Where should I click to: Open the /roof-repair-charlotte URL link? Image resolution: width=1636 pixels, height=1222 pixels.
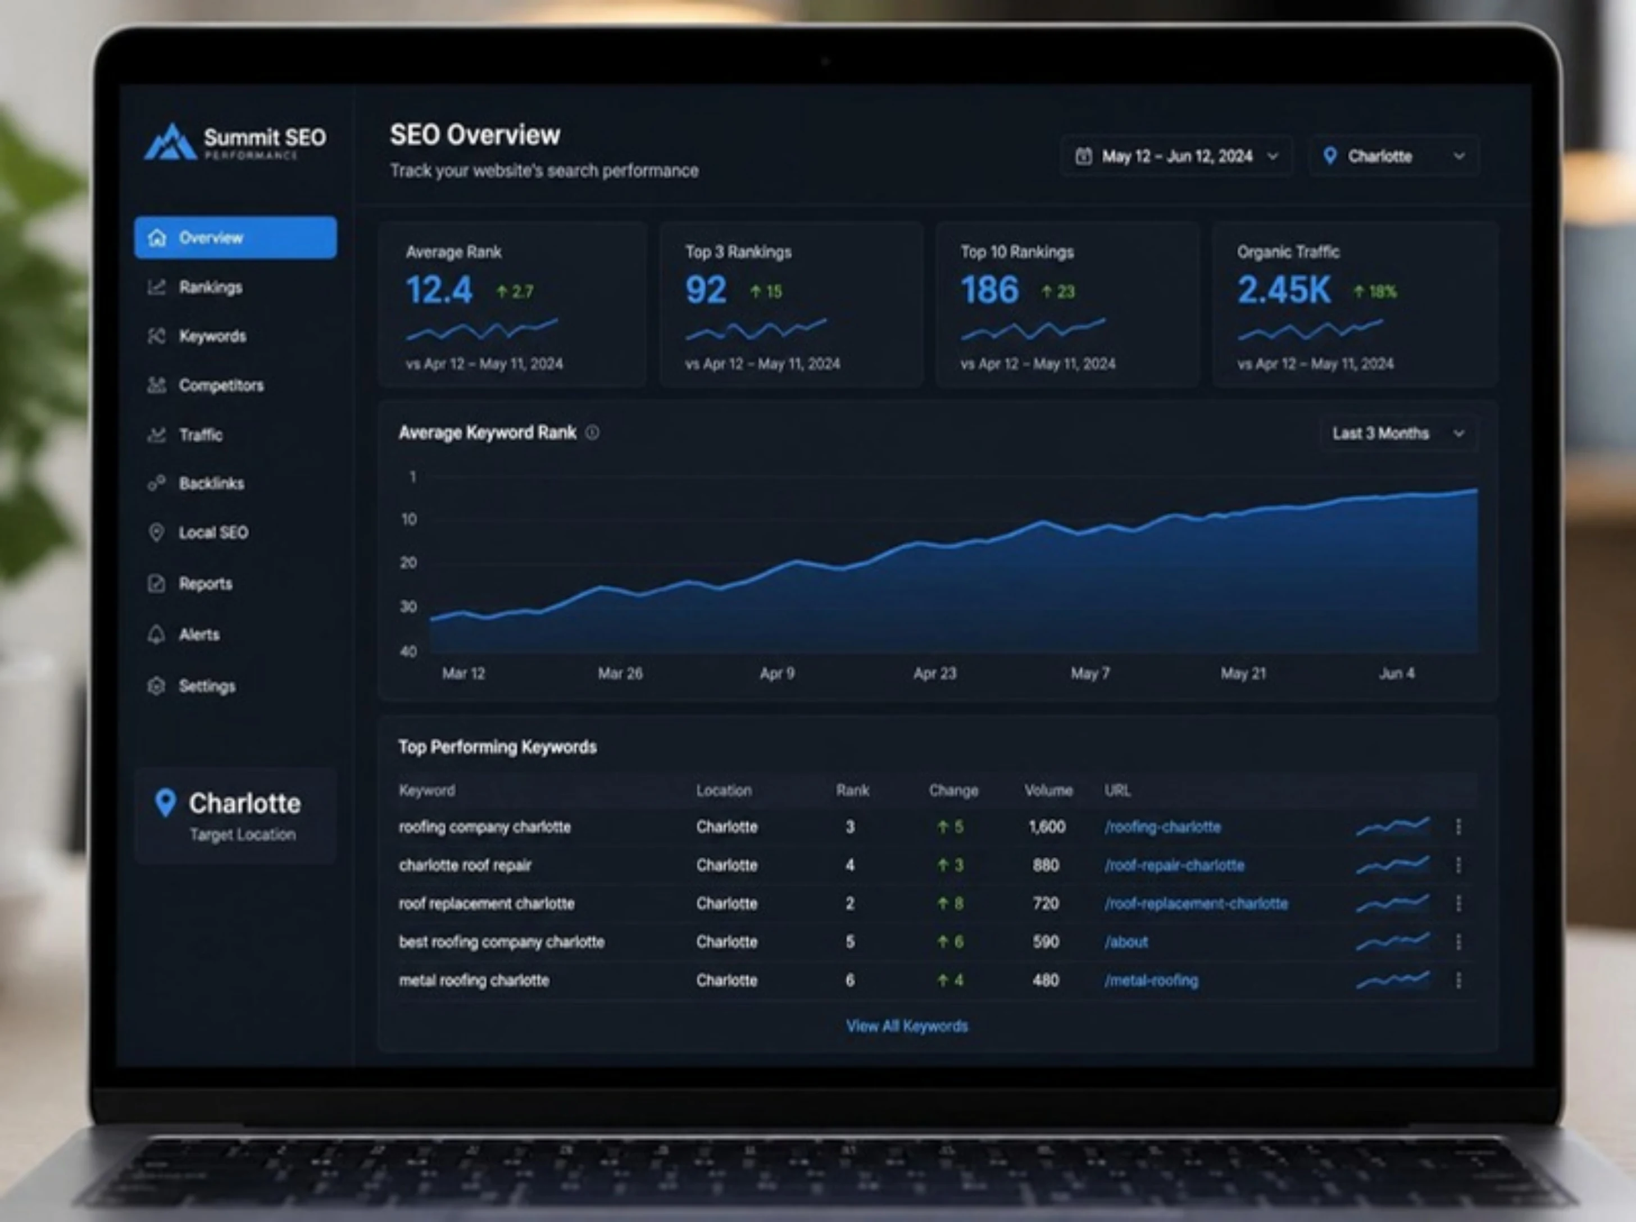pyautogui.click(x=1175, y=865)
